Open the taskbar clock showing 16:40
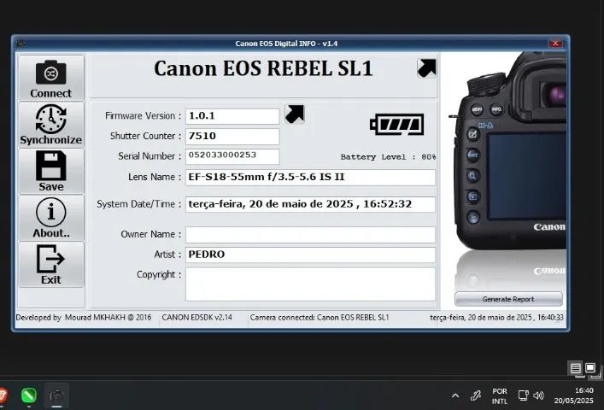604x410 pixels. click(x=574, y=395)
